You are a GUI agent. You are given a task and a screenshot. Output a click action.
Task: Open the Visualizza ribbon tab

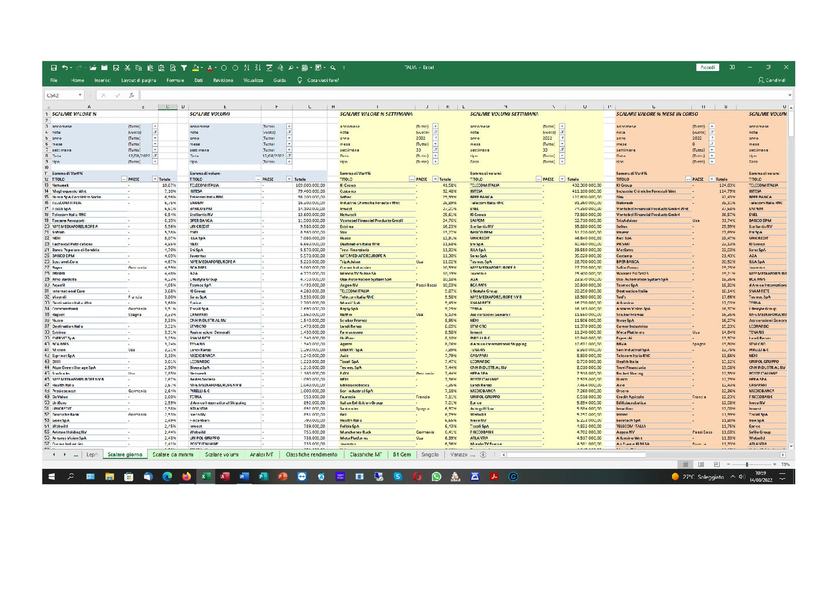coord(253,80)
